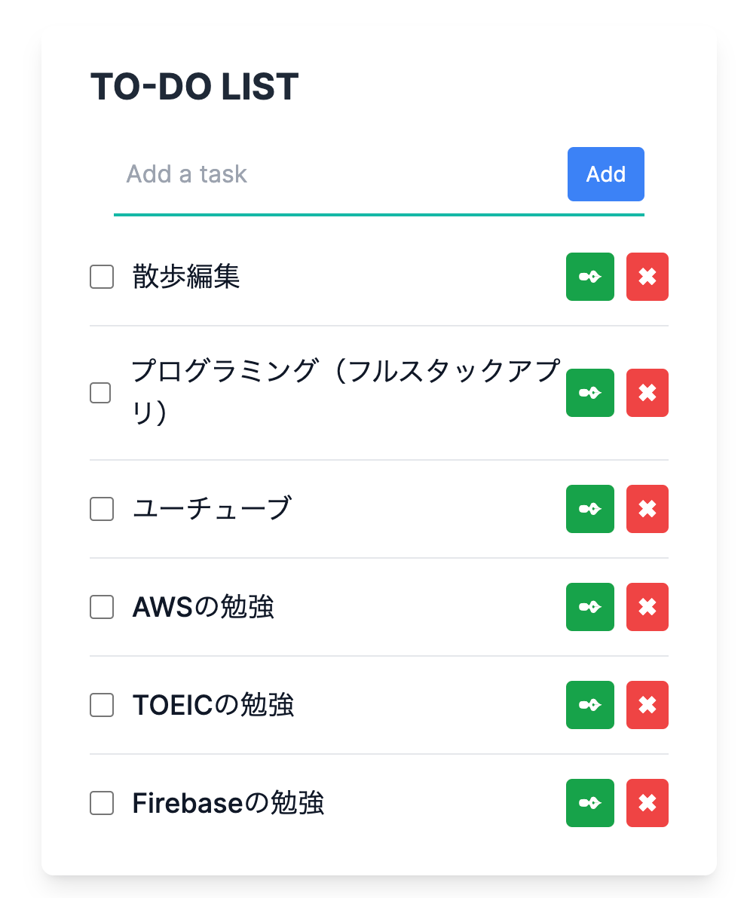Remove the ユーチューブ task with red X
Screen dimensions: 747x898
(647, 509)
